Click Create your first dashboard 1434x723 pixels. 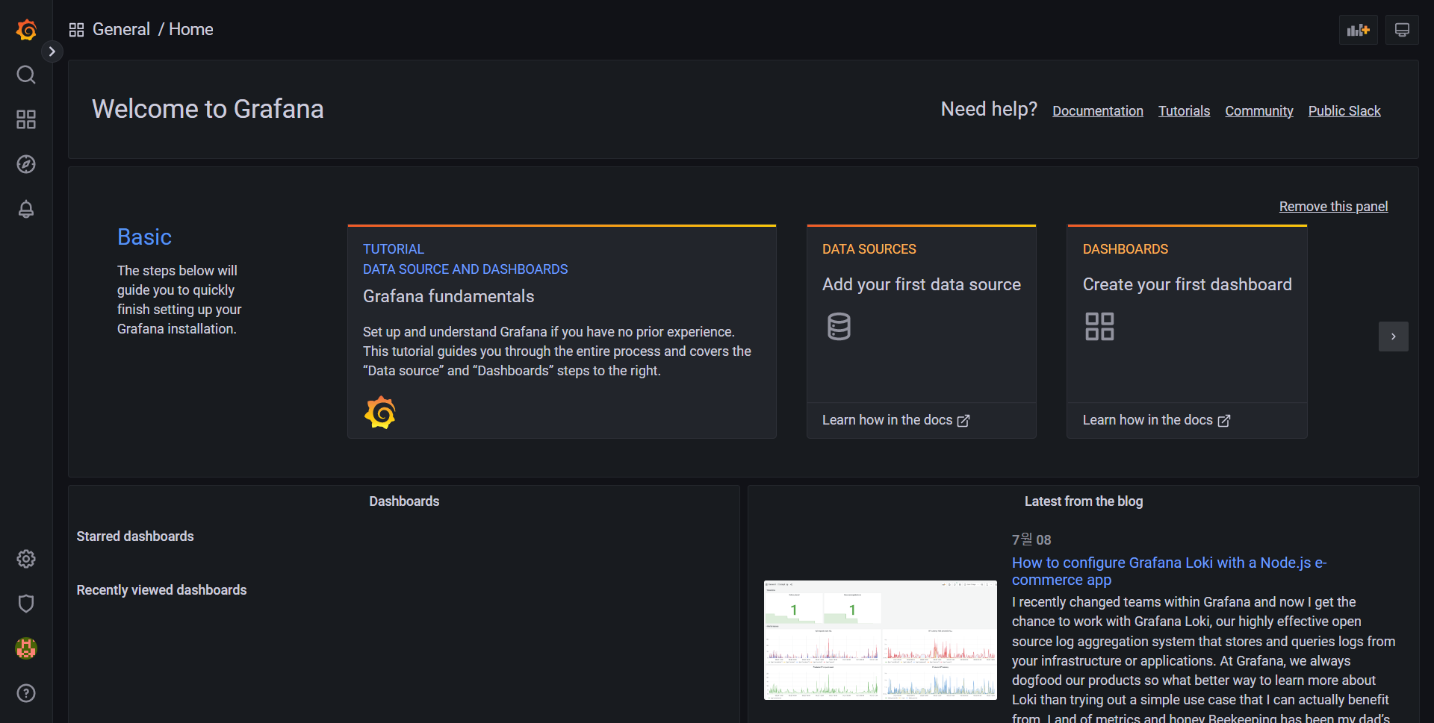point(1187,284)
